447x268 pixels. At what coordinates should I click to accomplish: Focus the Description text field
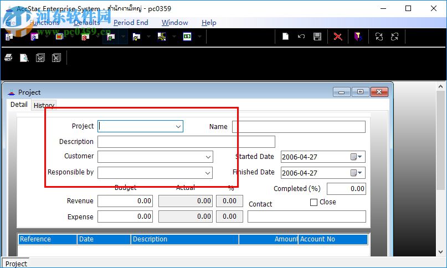pos(187,142)
